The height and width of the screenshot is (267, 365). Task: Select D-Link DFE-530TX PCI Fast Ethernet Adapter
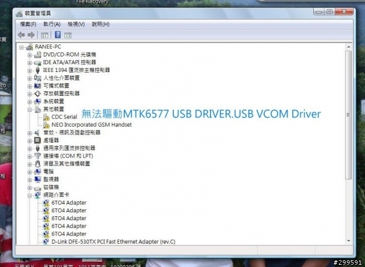[113, 242]
